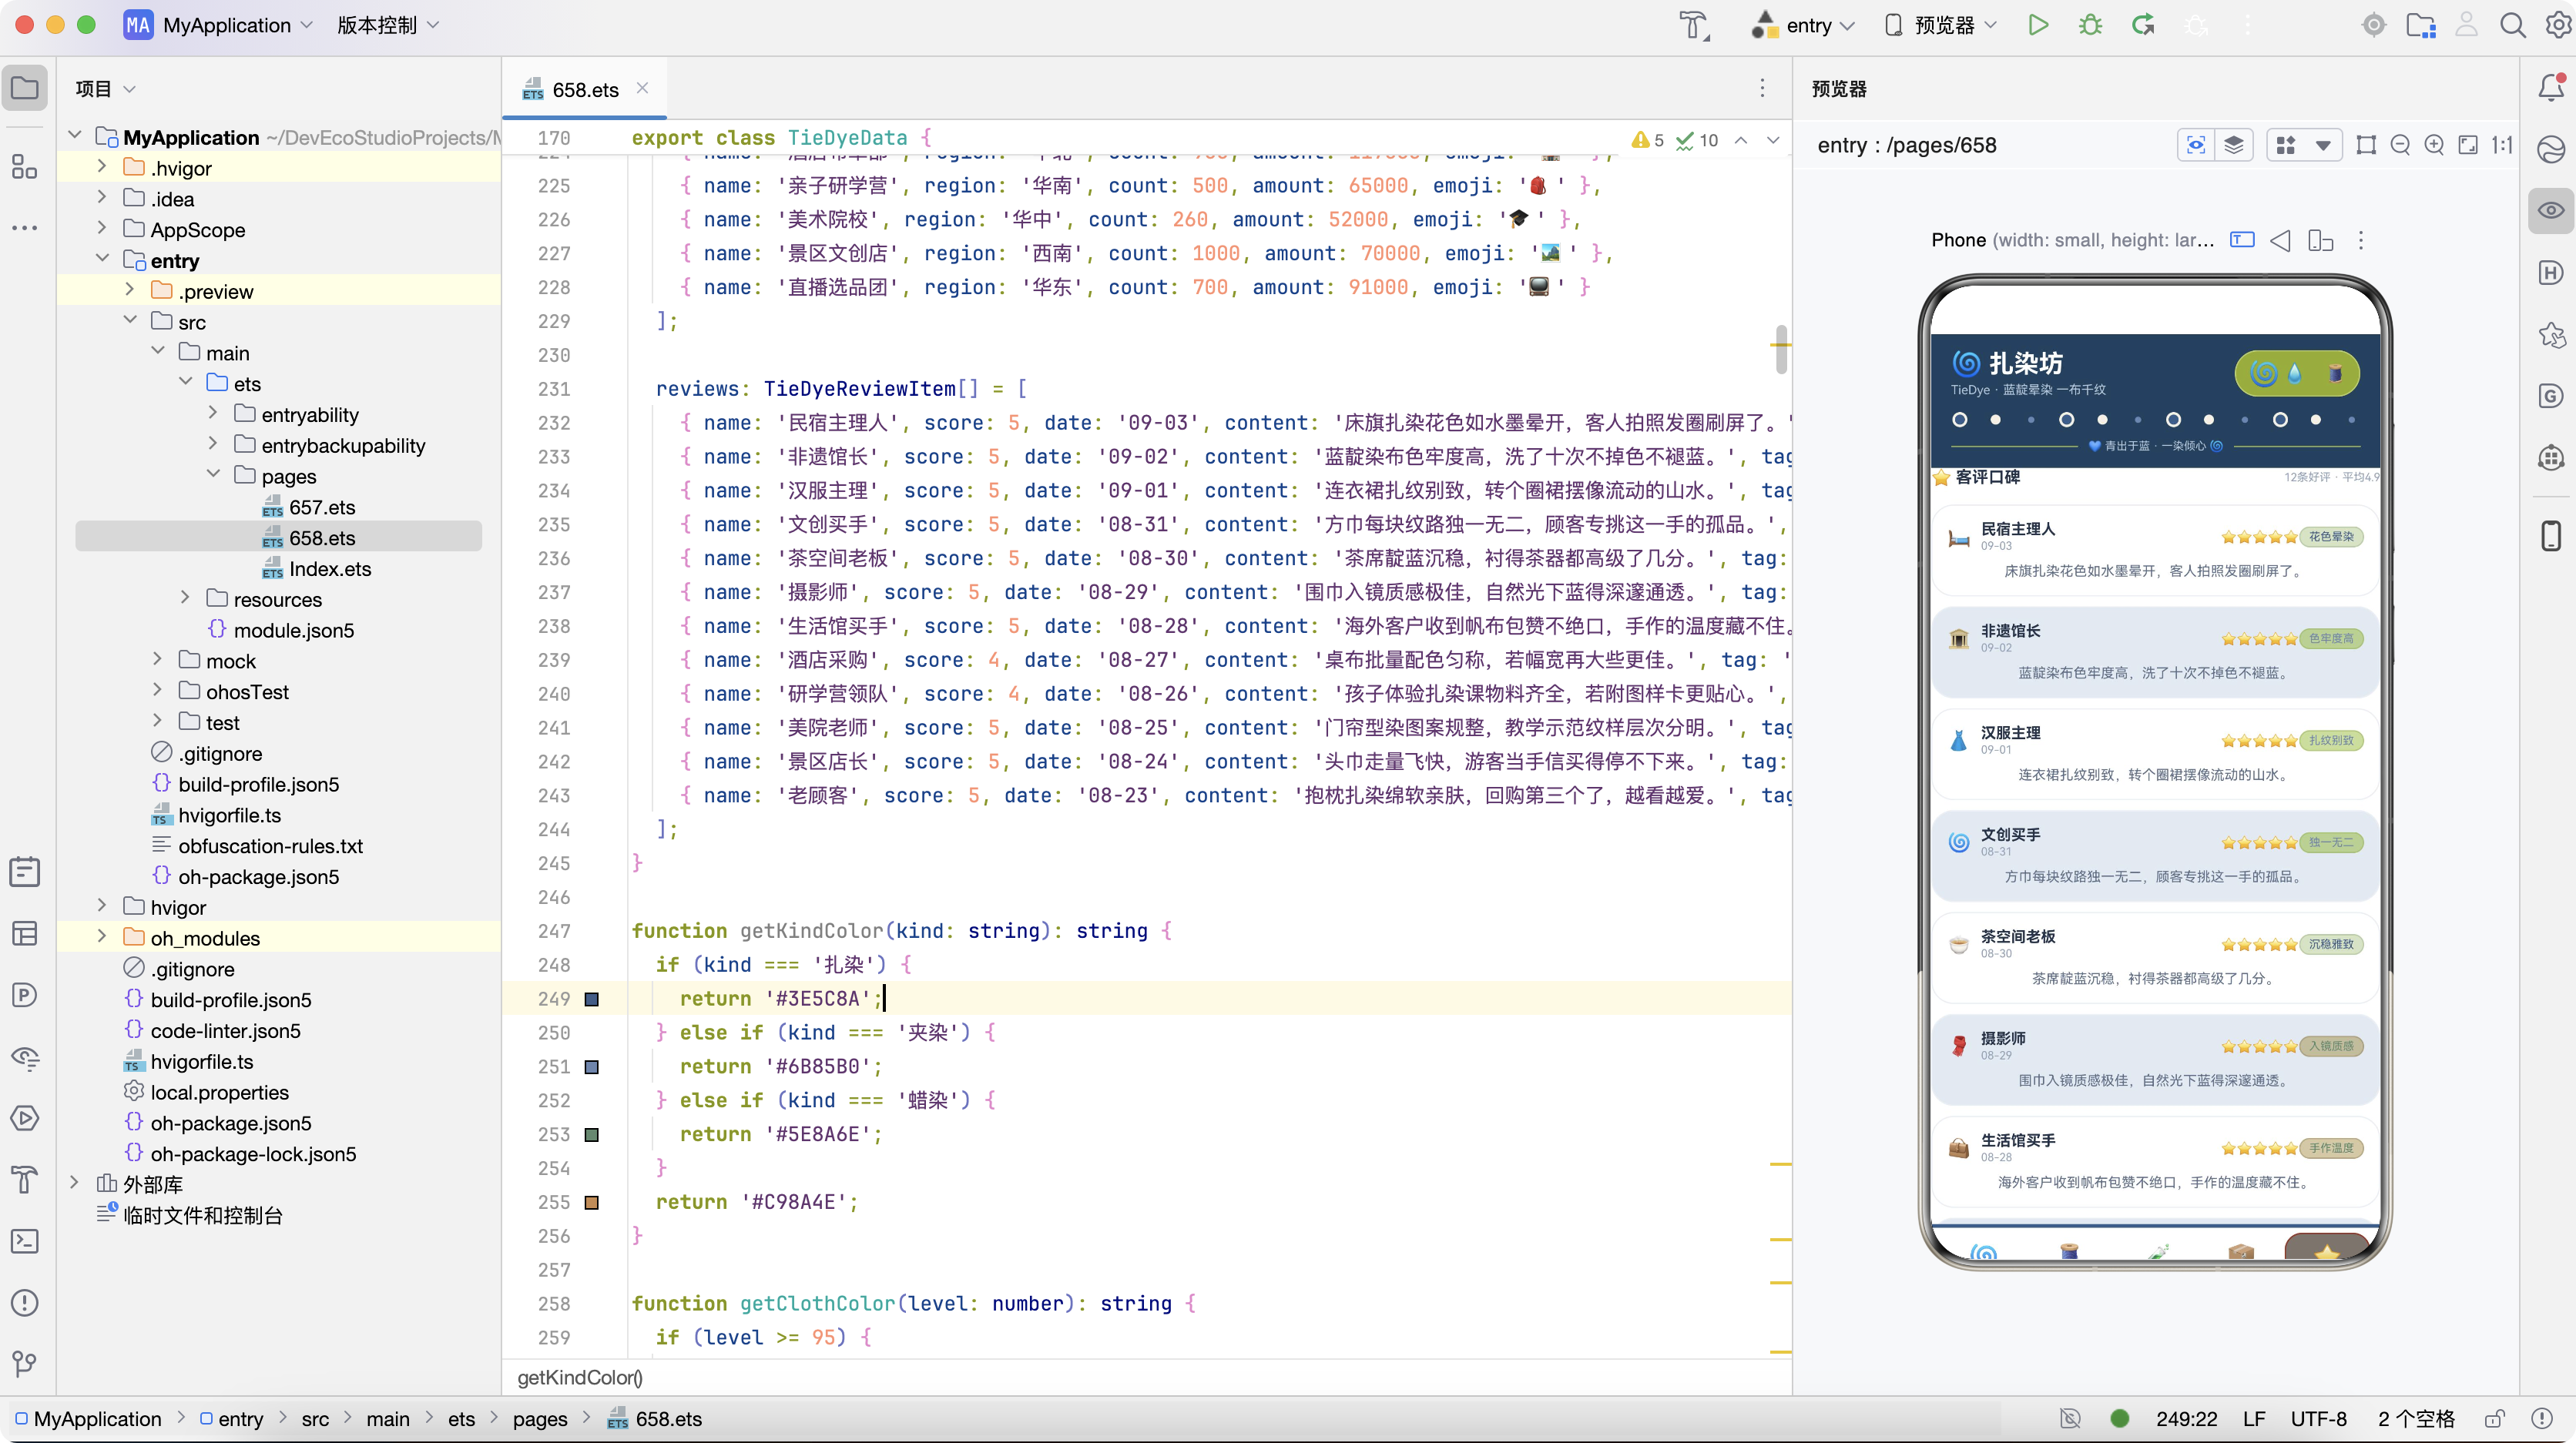Open the entry run configuration dropdown

(1803, 25)
